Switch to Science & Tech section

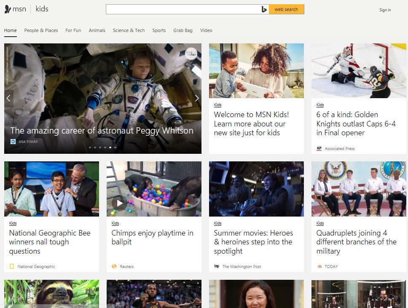pyautogui.click(x=129, y=30)
